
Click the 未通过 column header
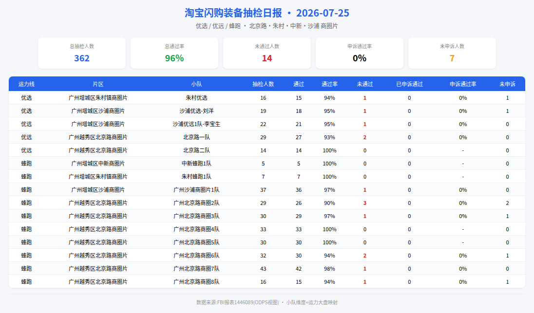point(365,84)
